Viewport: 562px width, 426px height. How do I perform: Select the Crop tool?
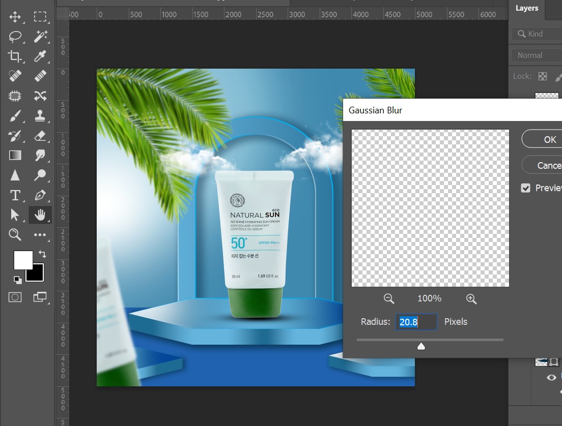pyautogui.click(x=15, y=56)
